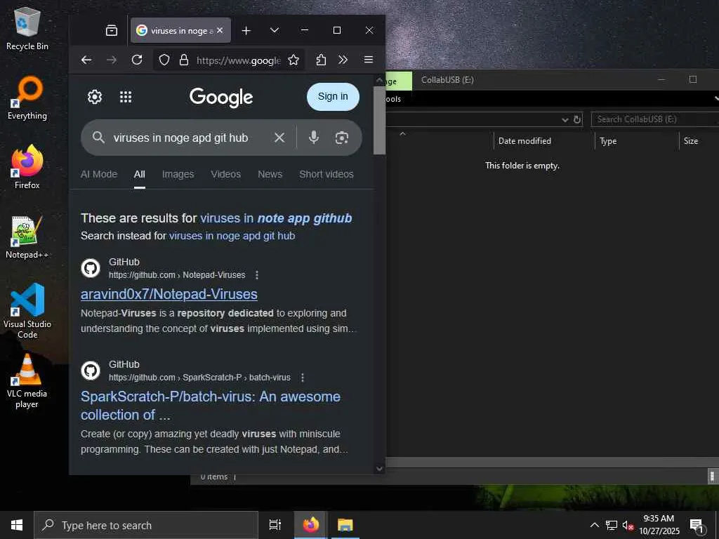Click Firefox page scrollbar thumb
The height and width of the screenshot is (539, 719).
click(x=379, y=120)
